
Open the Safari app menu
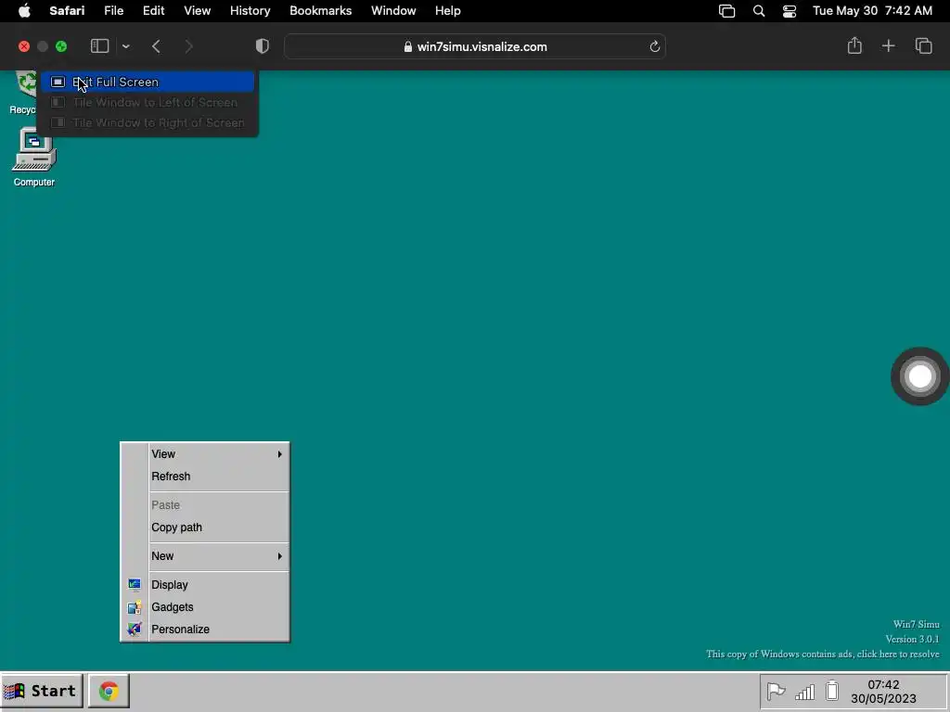(67, 11)
